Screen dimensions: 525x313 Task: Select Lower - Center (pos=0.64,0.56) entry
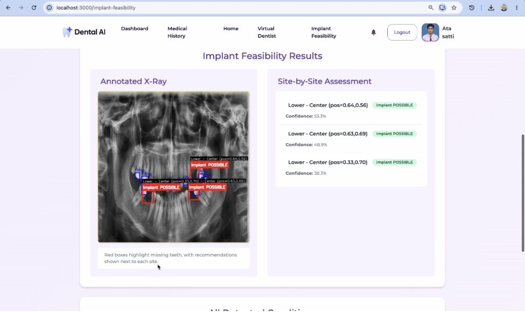pos(328,106)
